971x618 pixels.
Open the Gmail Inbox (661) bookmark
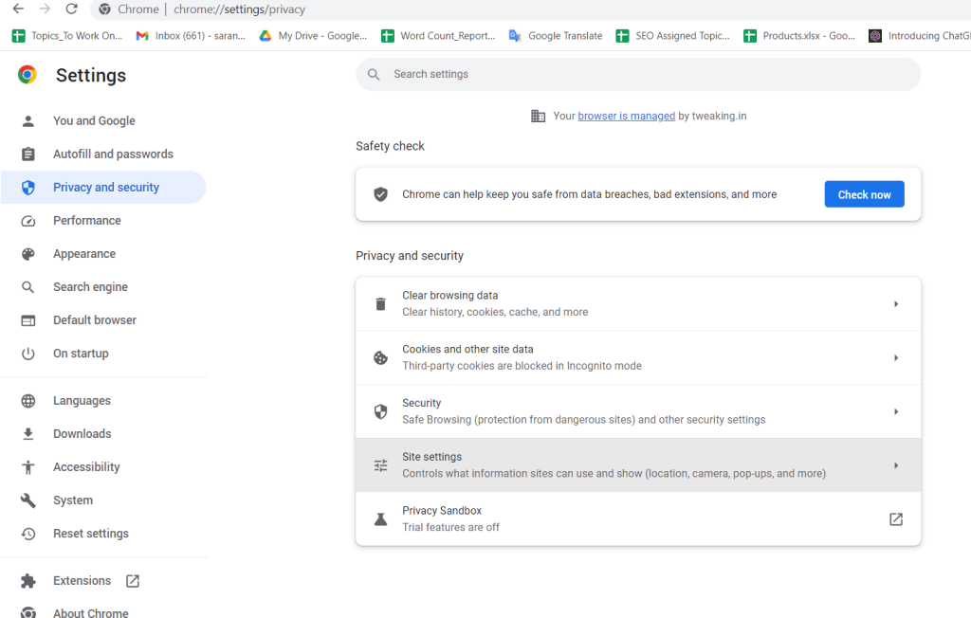point(191,36)
